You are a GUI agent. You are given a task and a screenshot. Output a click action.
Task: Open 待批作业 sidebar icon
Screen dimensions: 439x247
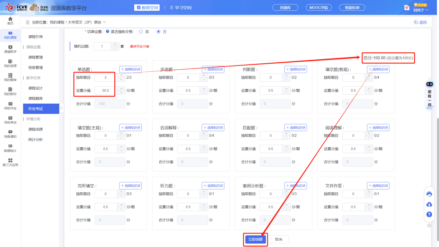pyautogui.click(x=10, y=106)
